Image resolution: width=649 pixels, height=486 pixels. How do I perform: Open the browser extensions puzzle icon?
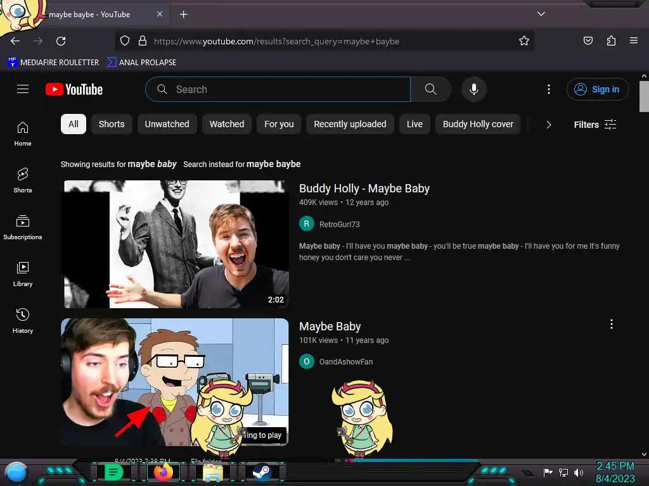pyautogui.click(x=611, y=40)
